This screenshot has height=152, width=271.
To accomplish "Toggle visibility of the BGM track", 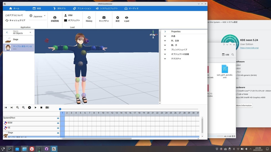I will pyautogui.click(x=58, y=123).
